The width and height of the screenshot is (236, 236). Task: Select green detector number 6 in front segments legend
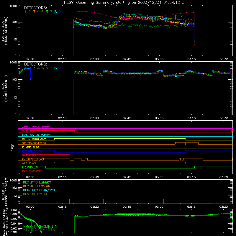coord(47,12)
